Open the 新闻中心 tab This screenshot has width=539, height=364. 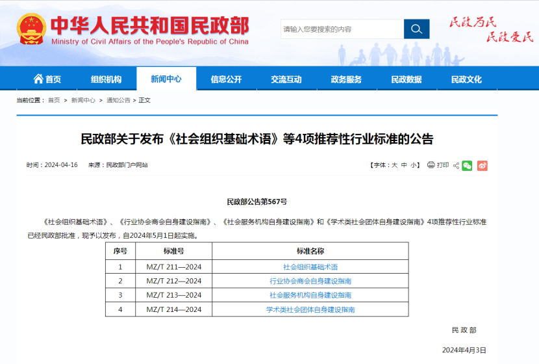pyautogui.click(x=166, y=79)
